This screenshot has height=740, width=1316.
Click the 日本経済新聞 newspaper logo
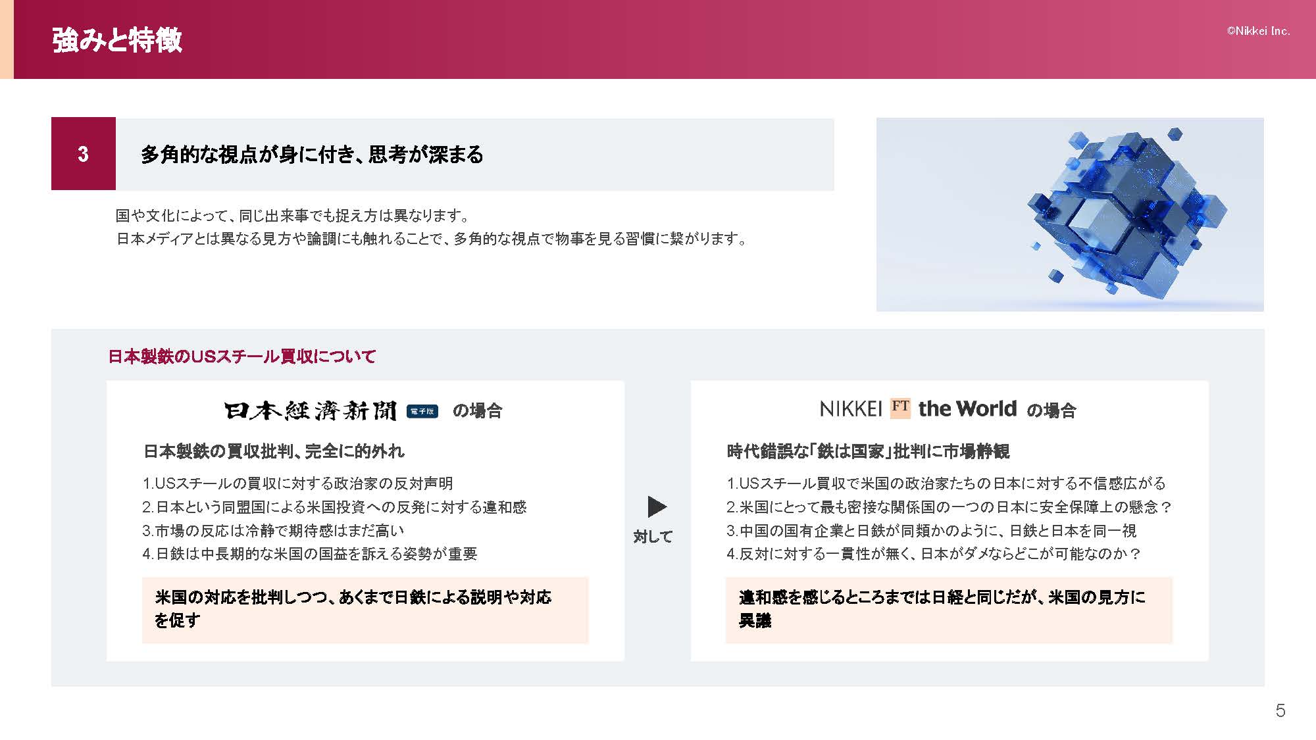tap(311, 411)
